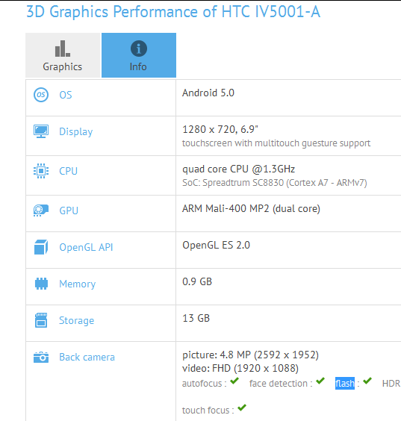Click the touch focus green checkmark
The height and width of the screenshot is (421, 401).
(242, 408)
